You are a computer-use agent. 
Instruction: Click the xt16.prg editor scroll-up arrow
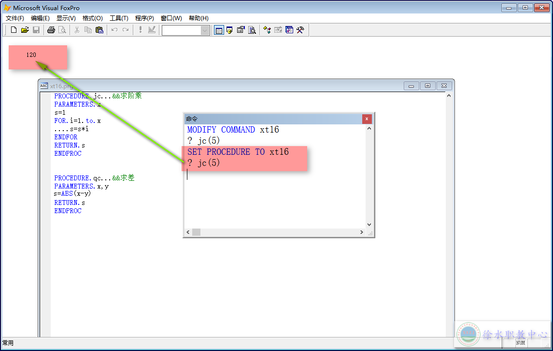449,96
